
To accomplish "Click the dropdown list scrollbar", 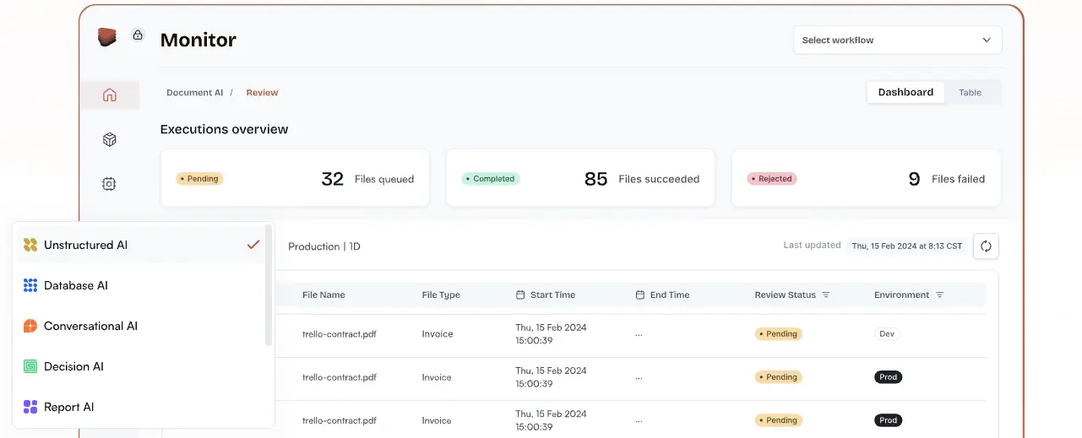I will tap(269, 284).
